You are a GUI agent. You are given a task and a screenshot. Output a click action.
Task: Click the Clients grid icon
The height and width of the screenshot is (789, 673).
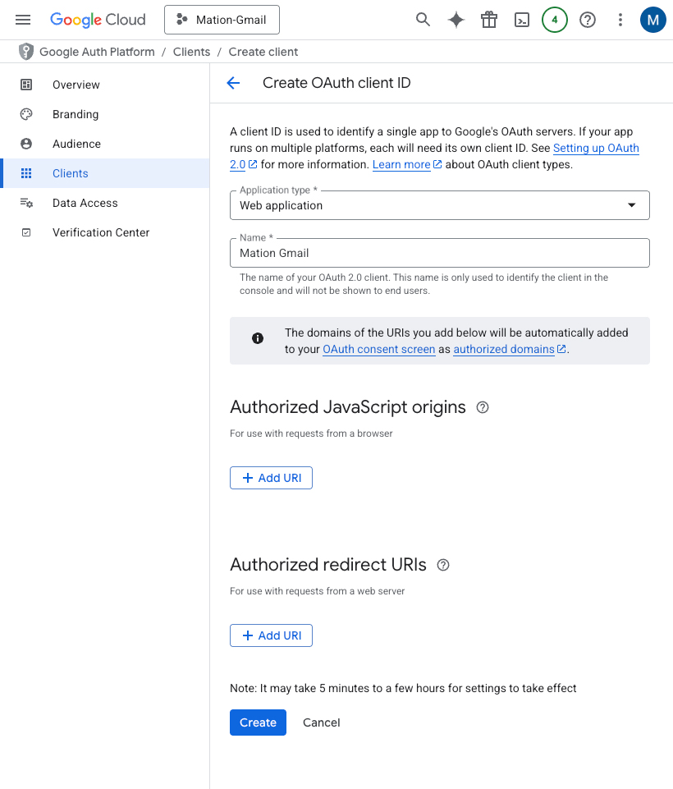point(26,173)
